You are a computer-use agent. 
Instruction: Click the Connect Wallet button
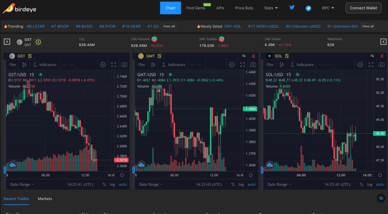(x=363, y=8)
